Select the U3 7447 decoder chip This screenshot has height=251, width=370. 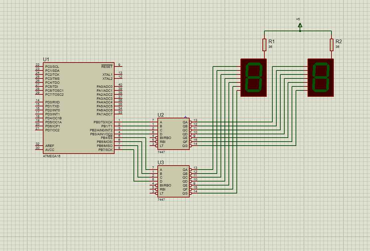coord(173,181)
